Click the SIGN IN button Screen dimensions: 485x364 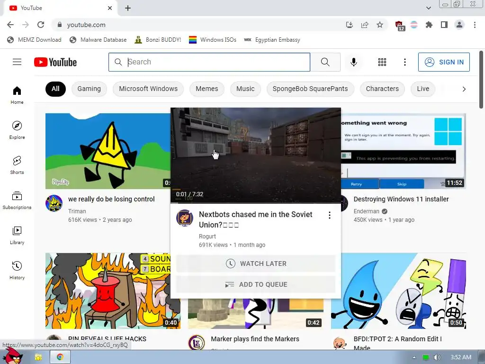[x=444, y=62]
